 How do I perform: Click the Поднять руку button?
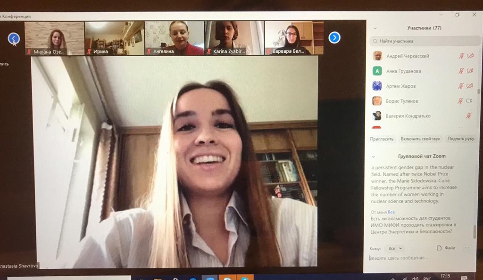(461, 138)
